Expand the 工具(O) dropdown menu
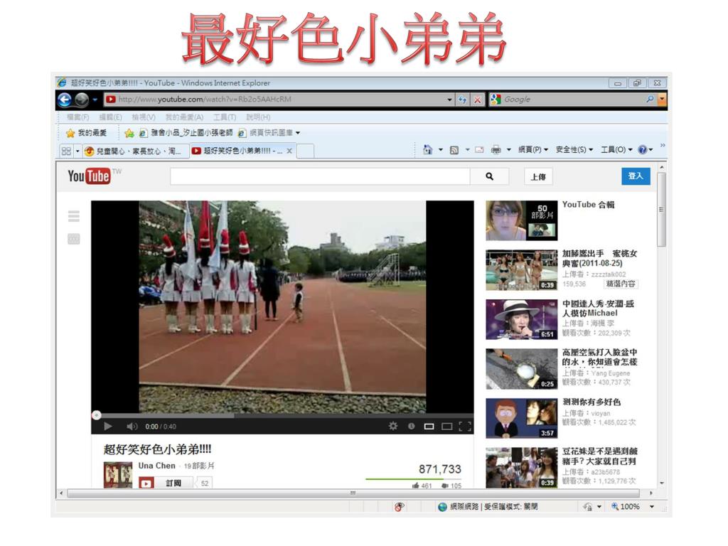This screenshot has height=546, width=728. 616,149
